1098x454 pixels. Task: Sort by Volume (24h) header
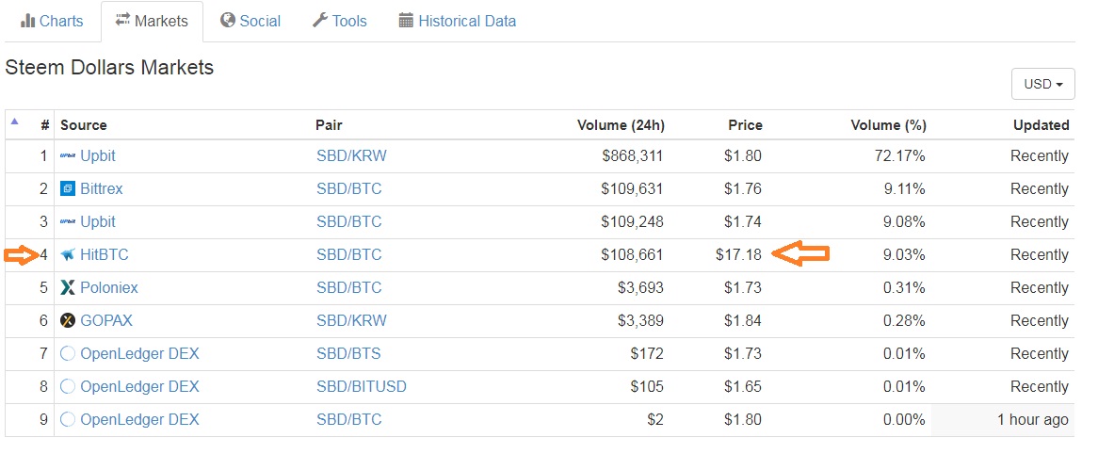[x=621, y=125]
